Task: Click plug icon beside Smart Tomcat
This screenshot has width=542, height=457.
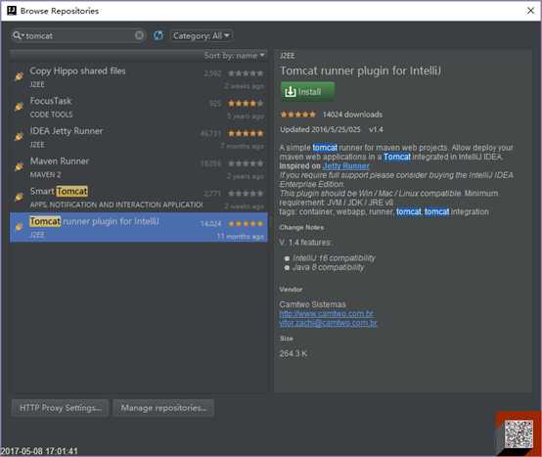Action: point(19,197)
